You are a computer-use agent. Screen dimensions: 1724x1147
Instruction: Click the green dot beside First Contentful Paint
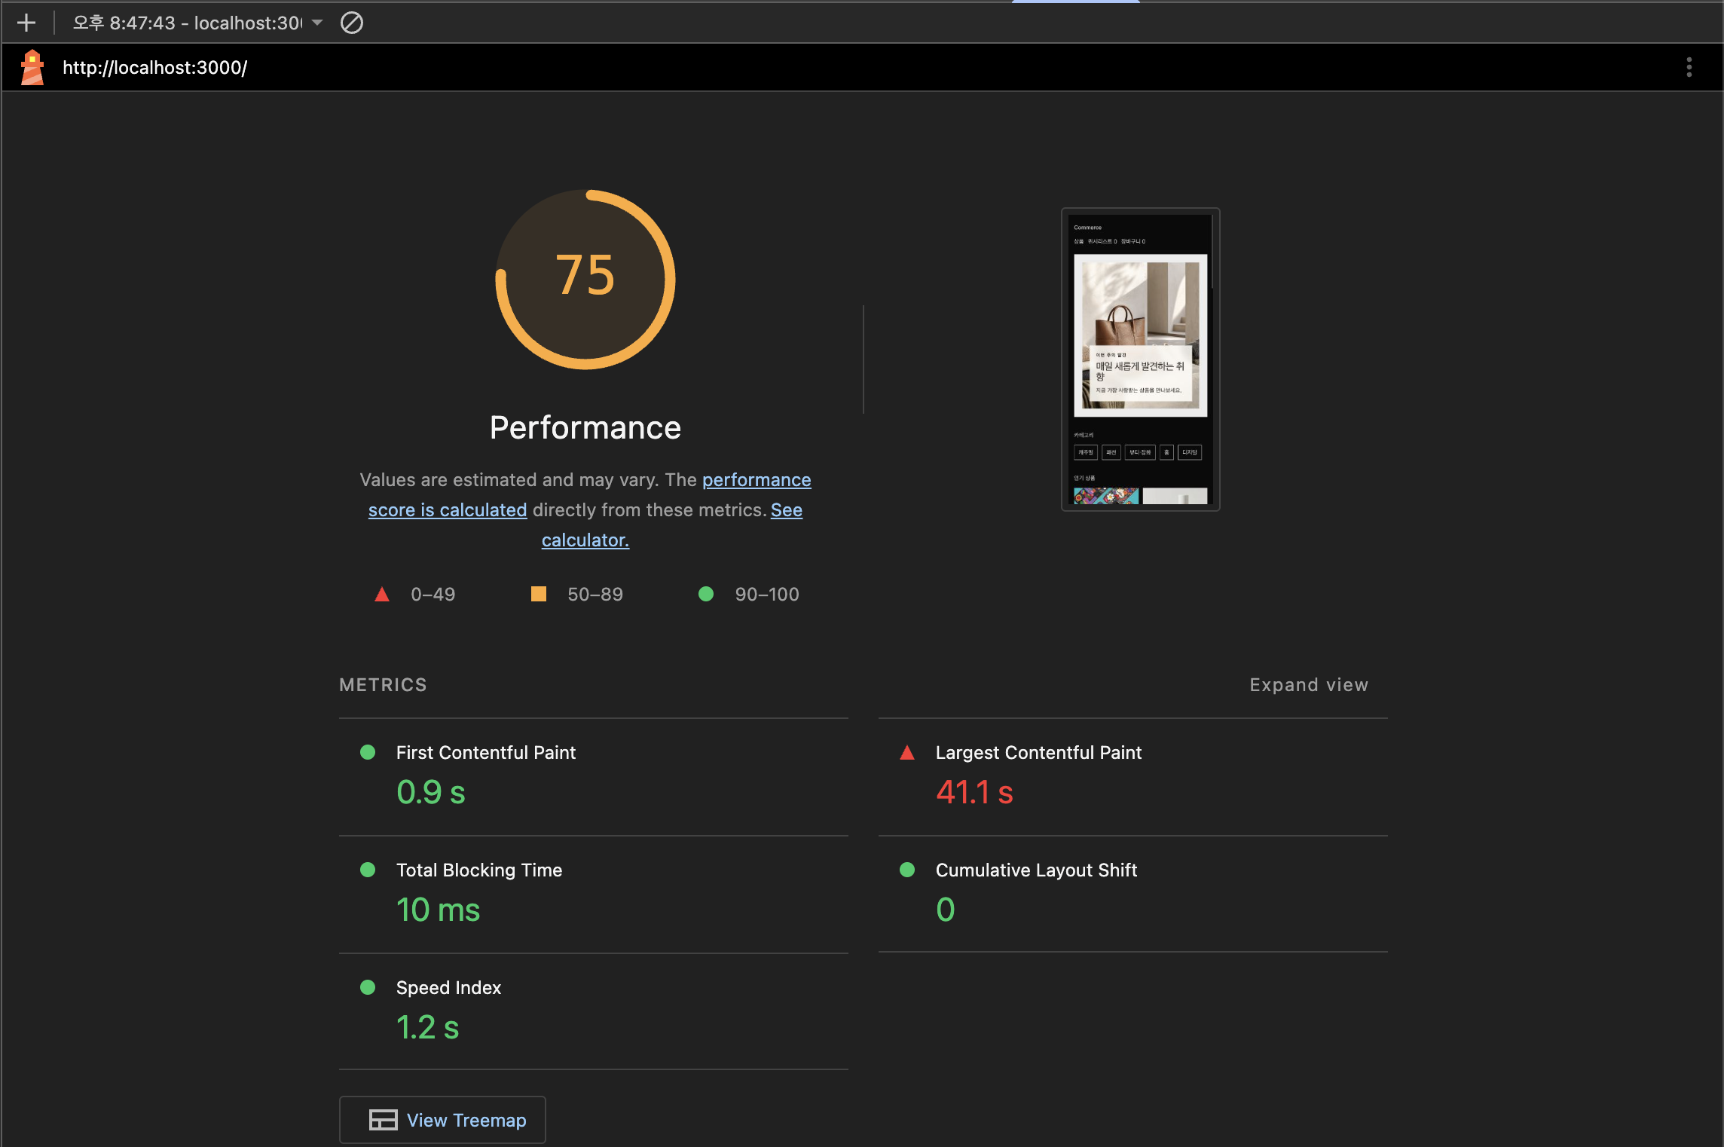pos(368,752)
